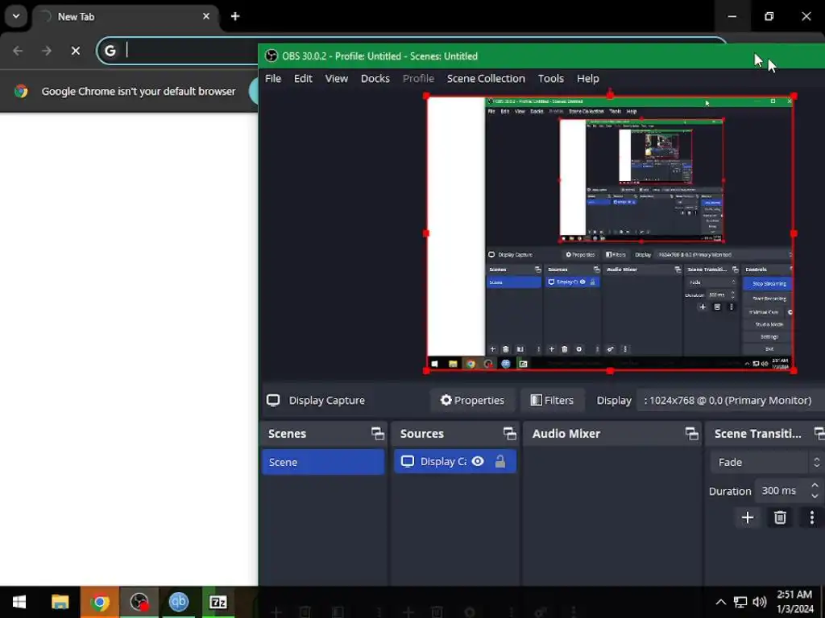Screen dimensions: 825x618
Task: Click the Properties button for Display Capture
Action: pyautogui.click(x=472, y=401)
